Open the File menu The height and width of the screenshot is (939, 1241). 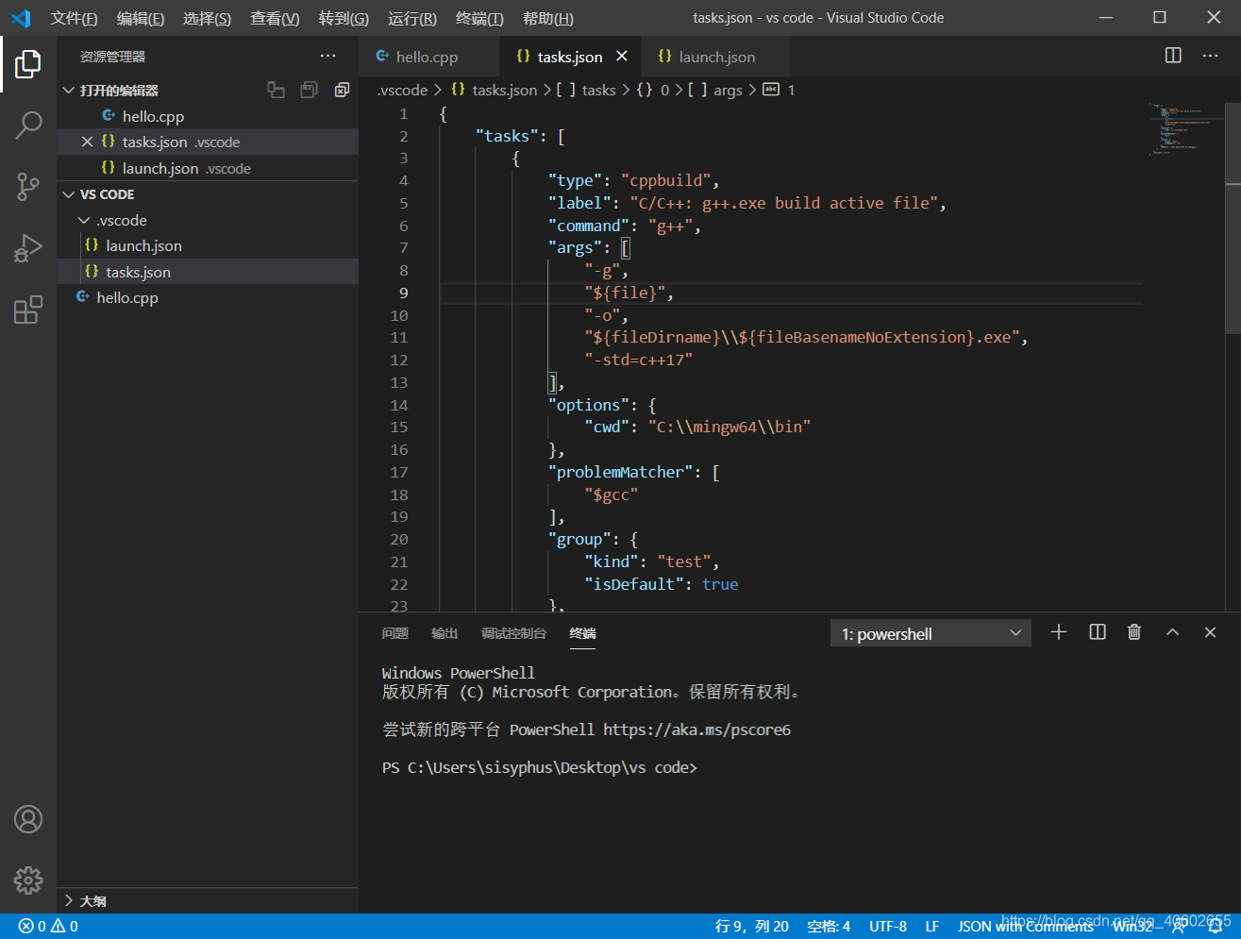coord(74,18)
